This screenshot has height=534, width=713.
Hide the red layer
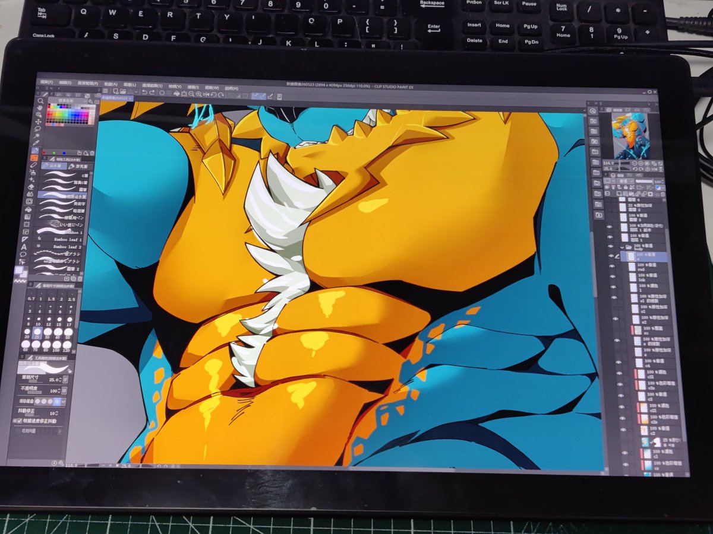click(612, 266)
